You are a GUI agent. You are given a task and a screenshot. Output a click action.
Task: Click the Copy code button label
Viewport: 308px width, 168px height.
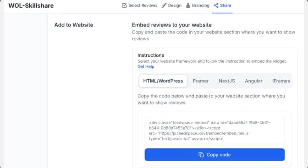pyautogui.click(x=219, y=155)
